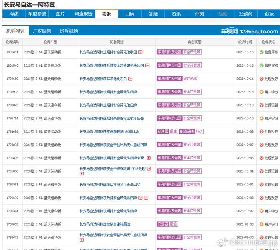Screen dimensions: 280x250
Task: Open complaint 长安马自达阿特兹后排安全带故障无法收回
Action: 112,65
